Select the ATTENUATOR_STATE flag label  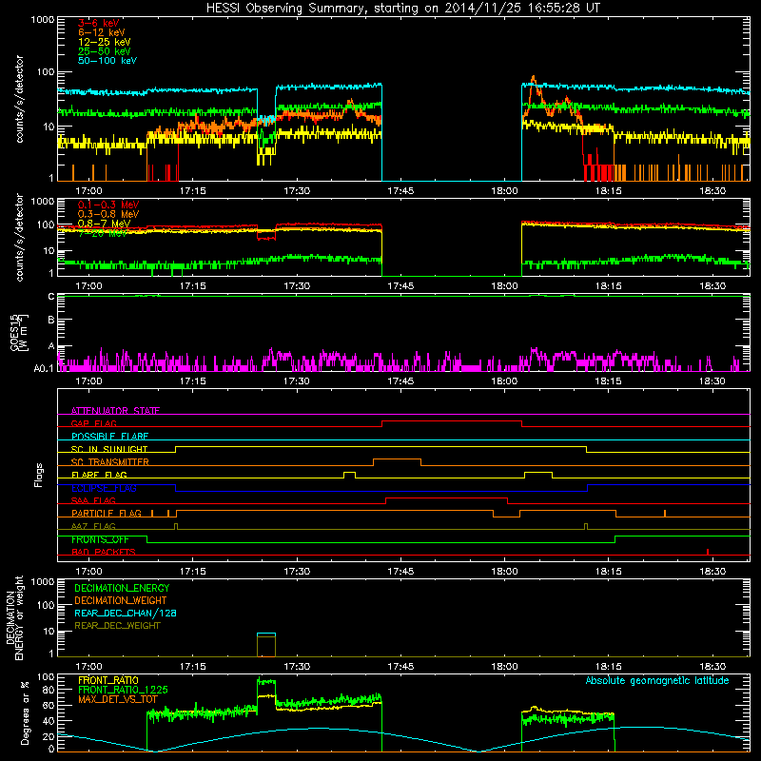[115, 411]
